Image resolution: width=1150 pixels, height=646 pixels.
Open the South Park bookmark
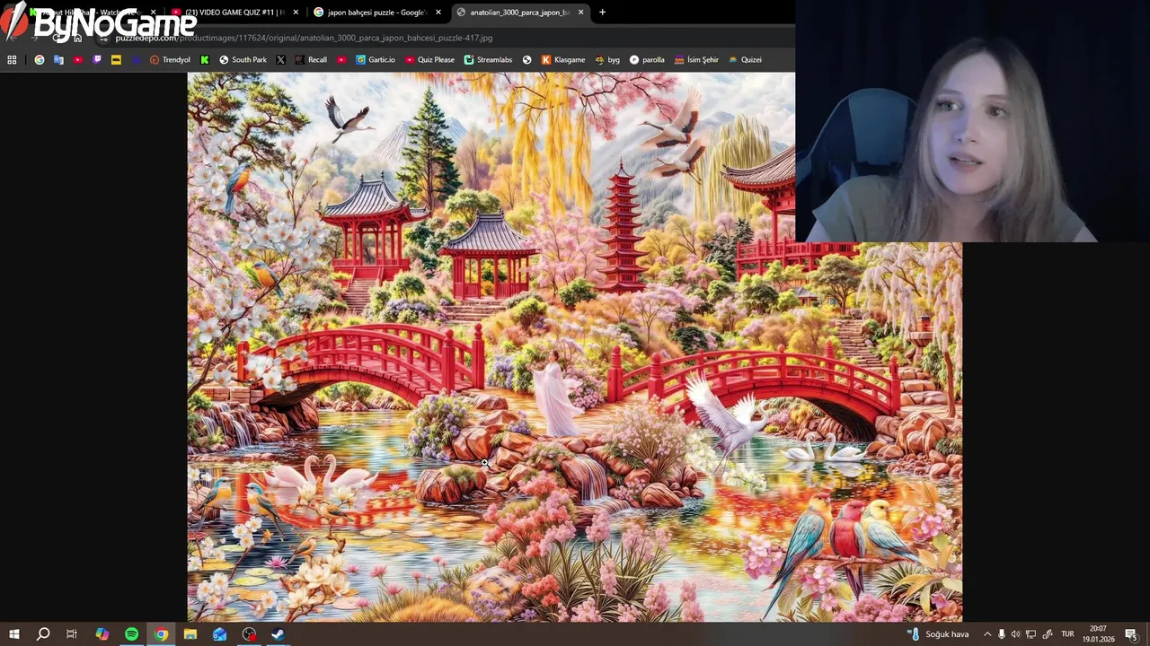click(243, 60)
